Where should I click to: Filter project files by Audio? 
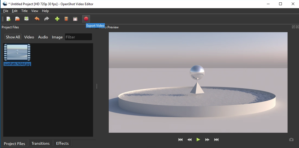coord(43,37)
